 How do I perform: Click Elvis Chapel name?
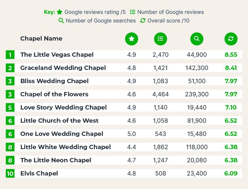(39, 173)
